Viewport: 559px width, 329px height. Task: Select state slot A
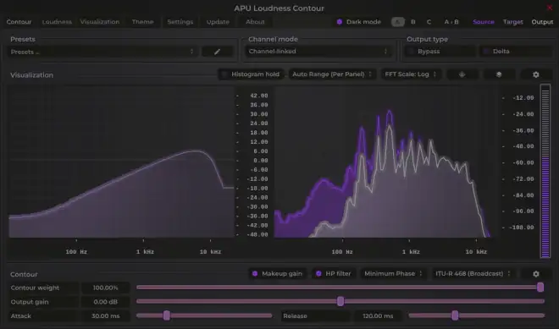(398, 22)
